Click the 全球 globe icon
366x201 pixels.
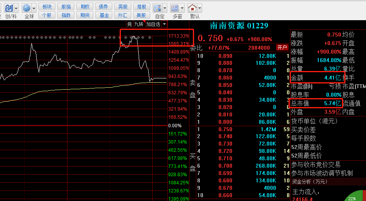tap(26, 9)
